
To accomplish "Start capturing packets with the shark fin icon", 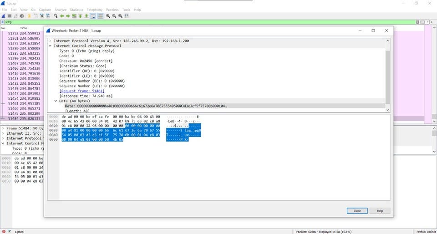I will pos(3,16).
